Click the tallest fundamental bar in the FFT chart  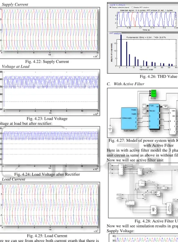(121, 50)
